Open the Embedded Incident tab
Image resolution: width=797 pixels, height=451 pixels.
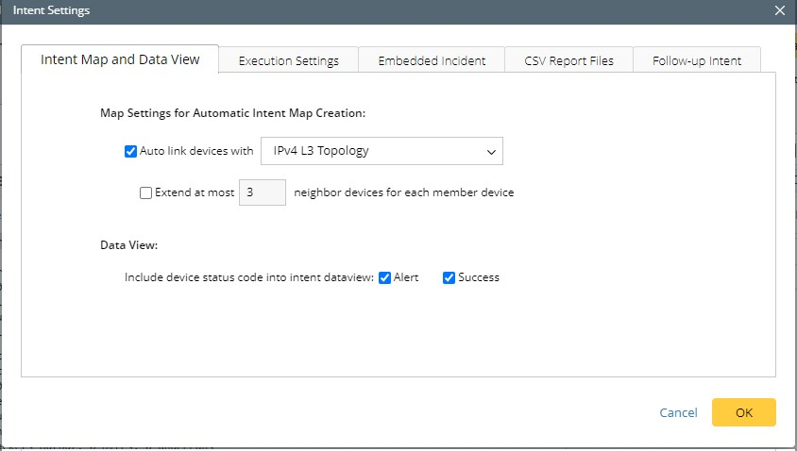coord(432,60)
